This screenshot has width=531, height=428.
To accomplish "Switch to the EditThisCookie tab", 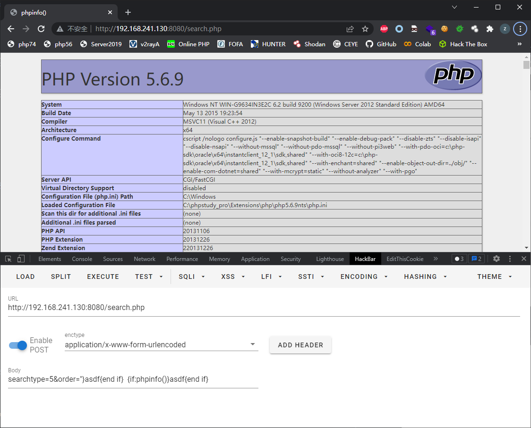I will 405,259.
